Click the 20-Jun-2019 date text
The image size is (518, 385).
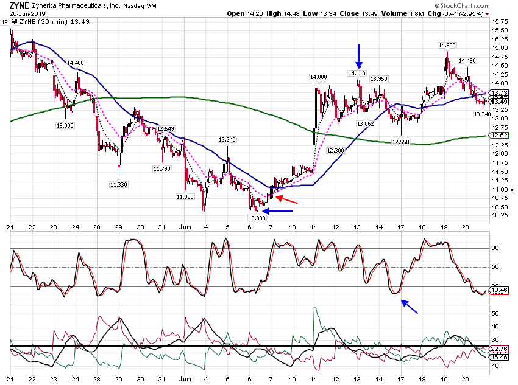pyautogui.click(x=27, y=14)
